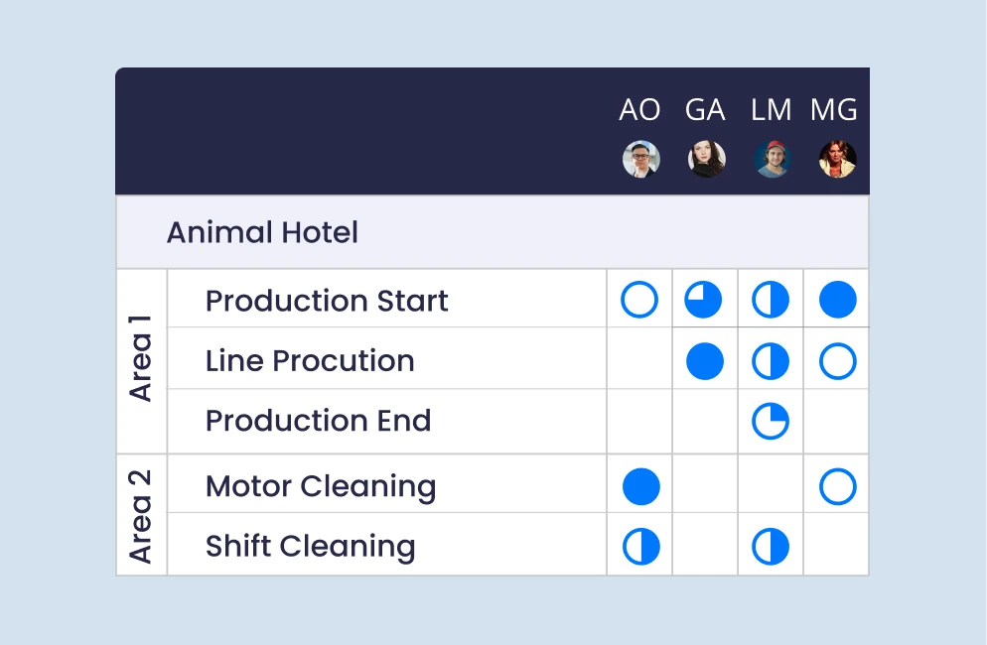Select GA's full circle for Line Procution
987x645 pixels.
pos(705,361)
